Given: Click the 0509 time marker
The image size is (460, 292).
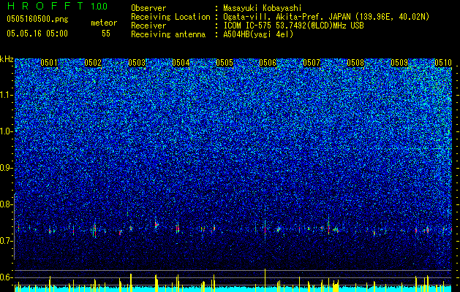Looking at the screenshot, I should click(399, 63).
